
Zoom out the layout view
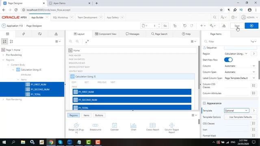pyautogui.click(x=71, y=41)
